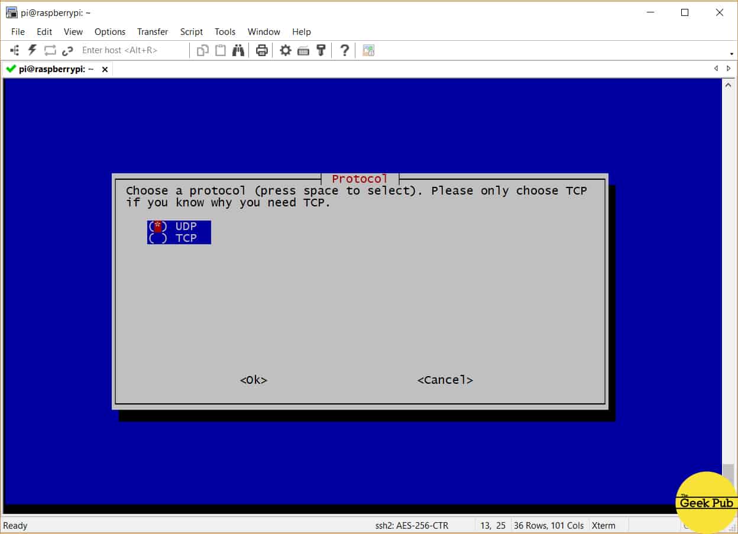The image size is (738, 534).
Task: Switch to the pi@raspberrypi session tab
Action: click(x=56, y=69)
